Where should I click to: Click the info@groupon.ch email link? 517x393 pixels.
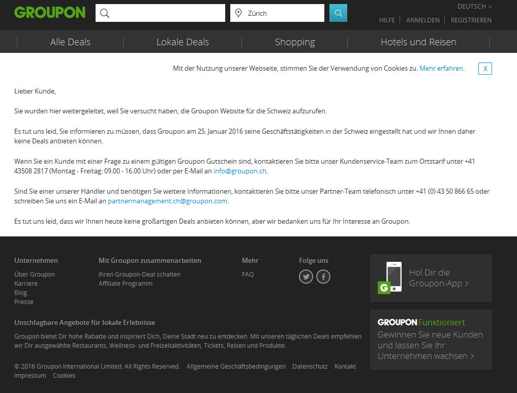coord(240,171)
